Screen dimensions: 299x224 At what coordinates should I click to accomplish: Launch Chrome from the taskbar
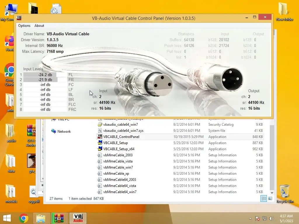24,218
